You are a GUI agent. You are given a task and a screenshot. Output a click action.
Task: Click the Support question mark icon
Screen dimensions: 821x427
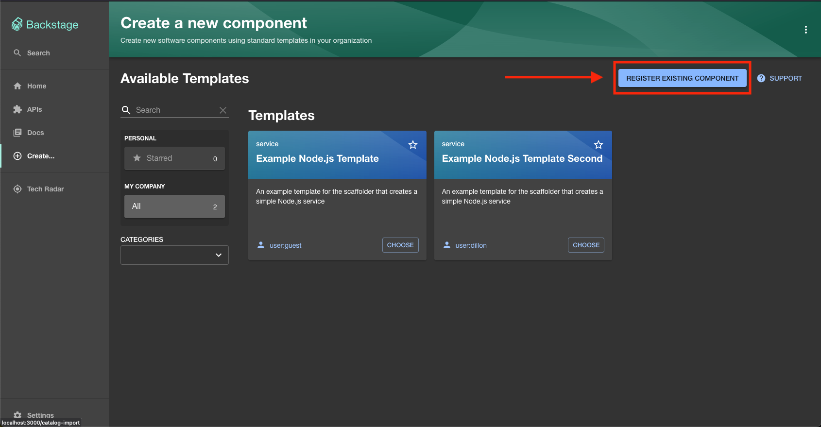761,78
